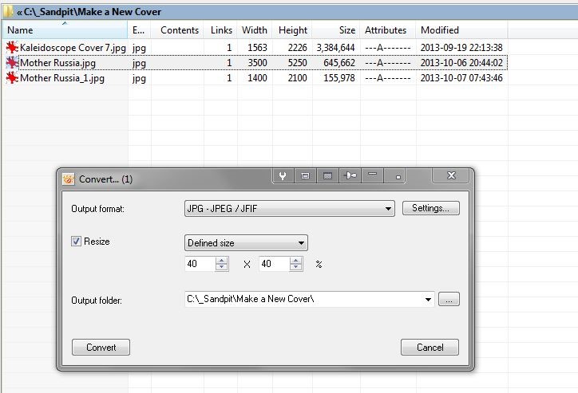
Task: Decrease width percentage with down arrow
Action: pos(221,267)
